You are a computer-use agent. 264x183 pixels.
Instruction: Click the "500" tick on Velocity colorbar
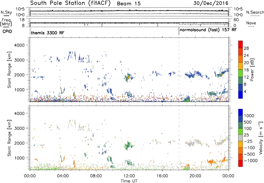248,122
